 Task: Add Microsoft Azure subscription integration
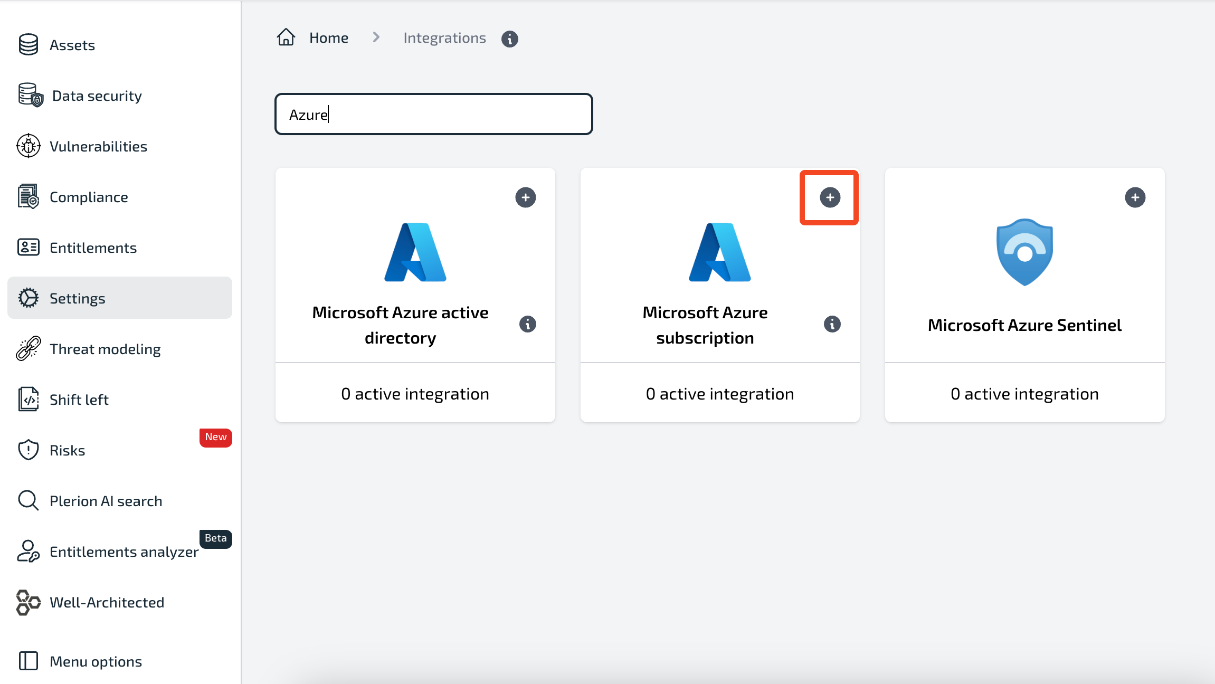click(x=830, y=198)
